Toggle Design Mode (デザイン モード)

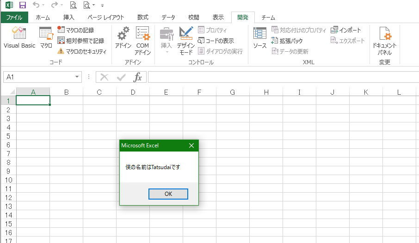[185, 41]
